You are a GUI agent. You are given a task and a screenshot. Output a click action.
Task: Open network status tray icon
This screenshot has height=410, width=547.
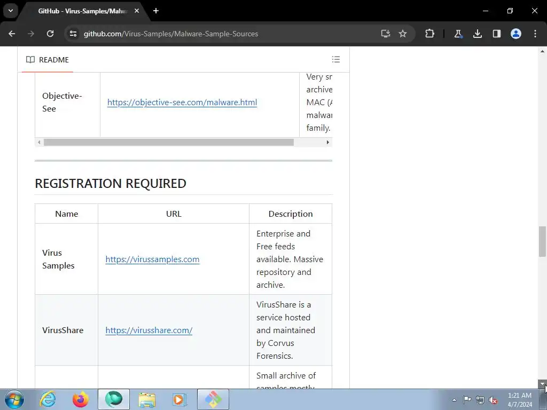point(480,400)
